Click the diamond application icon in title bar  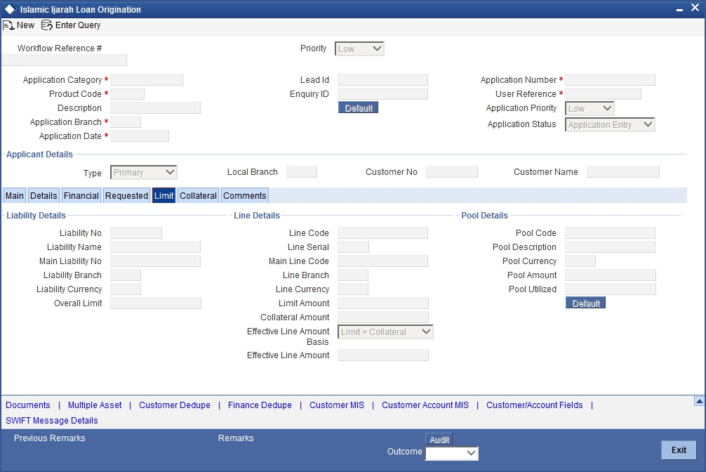pos(9,9)
